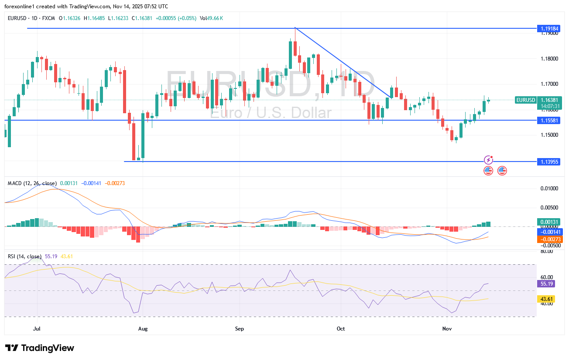Image resolution: width=569 pixels, height=361 pixels.
Task: Click the right US flag economic event icon
Action: 502,170
